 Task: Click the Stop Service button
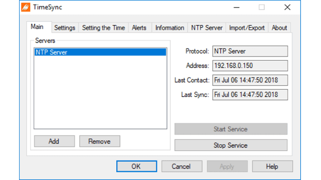pyautogui.click(x=231, y=145)
